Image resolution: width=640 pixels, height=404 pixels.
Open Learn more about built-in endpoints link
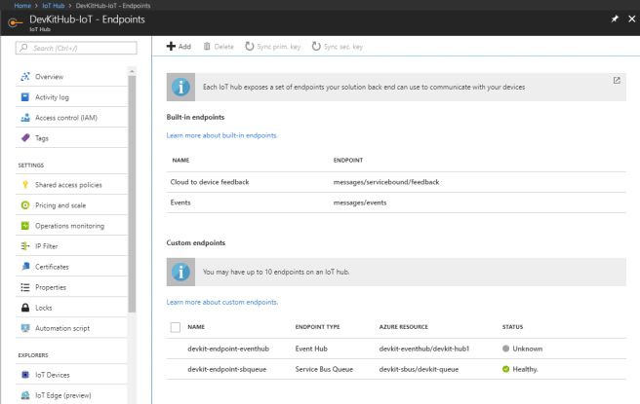(x=221, y=135)
